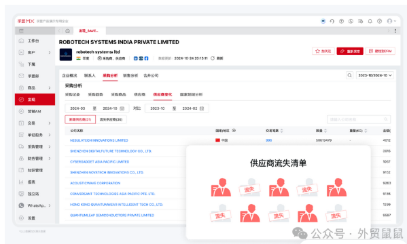Image resolution: width=407 pixels, height=244 pixels.
Task: Switch to the 联系人 tab
Action: (x=90, y=76)
